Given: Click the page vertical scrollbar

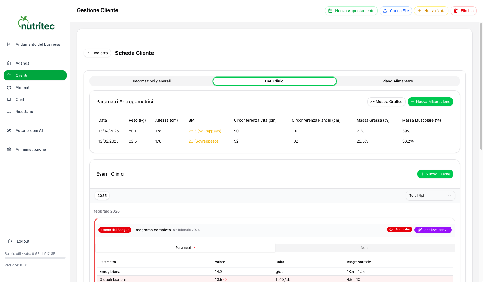Looking at the screenshot, I should pos(481,86).
